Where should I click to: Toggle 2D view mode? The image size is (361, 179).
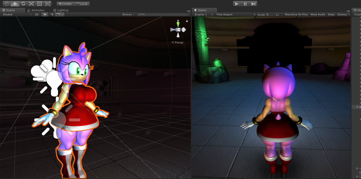coord(37,15)
